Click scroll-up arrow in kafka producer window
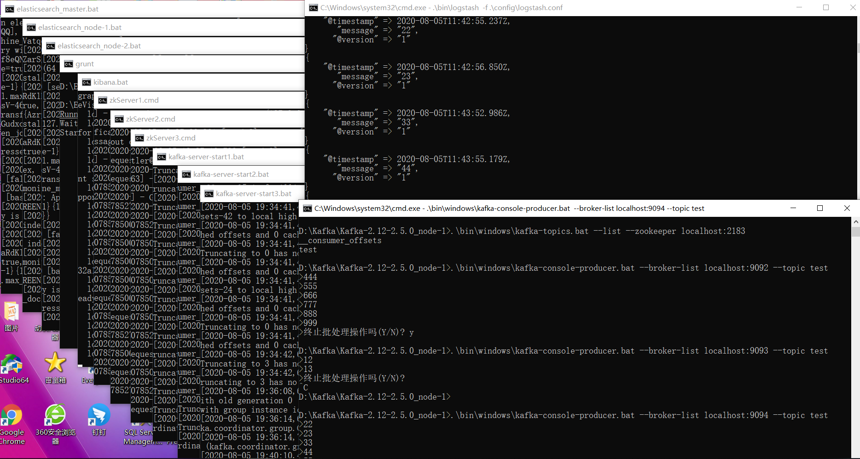 click(855, 222)
